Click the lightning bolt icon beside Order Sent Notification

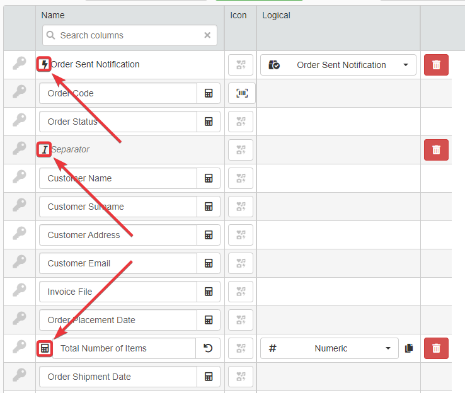click(x=44, y=64)
